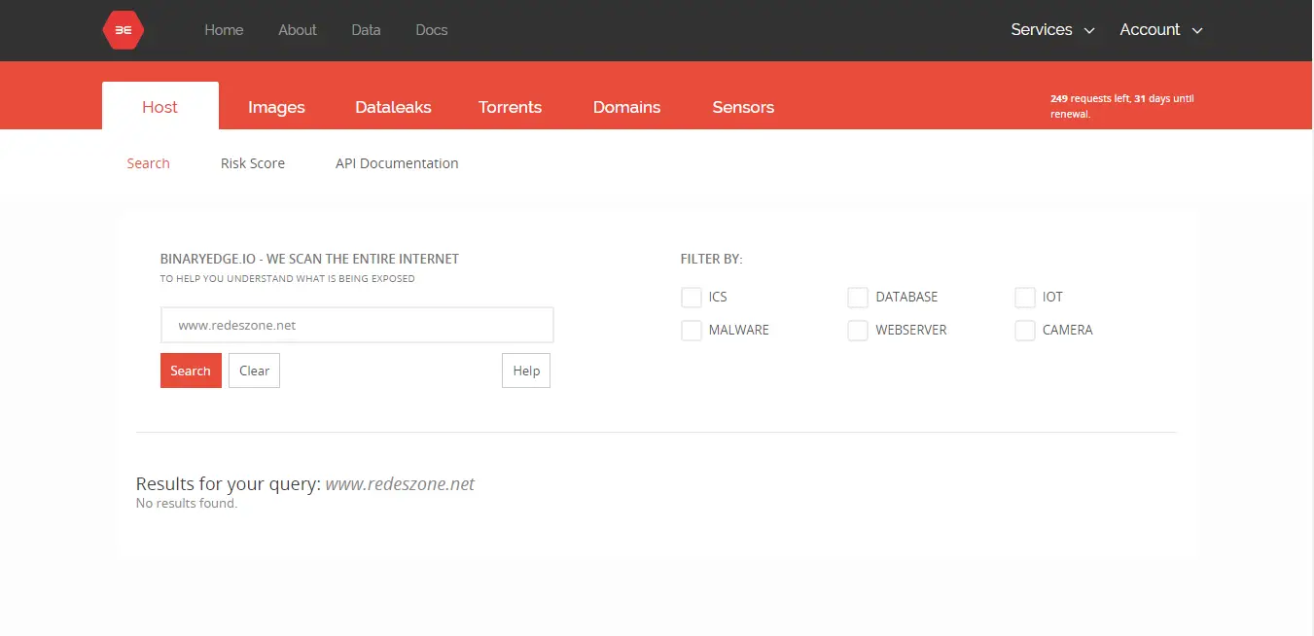
Task: Click the search query input field
Action: (x=357, y=326)
